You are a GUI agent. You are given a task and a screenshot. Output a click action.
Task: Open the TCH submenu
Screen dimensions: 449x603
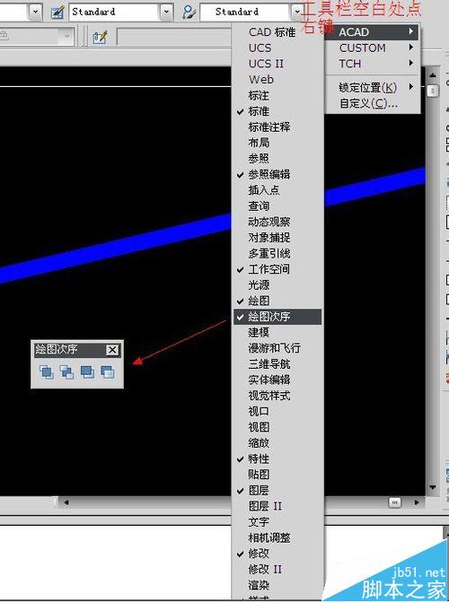click(372, 64)
